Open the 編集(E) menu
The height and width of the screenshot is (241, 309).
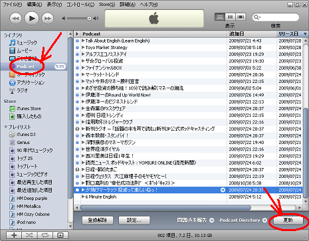[35, 4]
